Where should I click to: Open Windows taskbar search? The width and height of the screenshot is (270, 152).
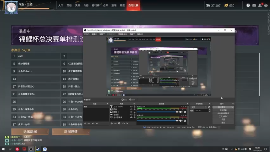[x=10, y=149]
